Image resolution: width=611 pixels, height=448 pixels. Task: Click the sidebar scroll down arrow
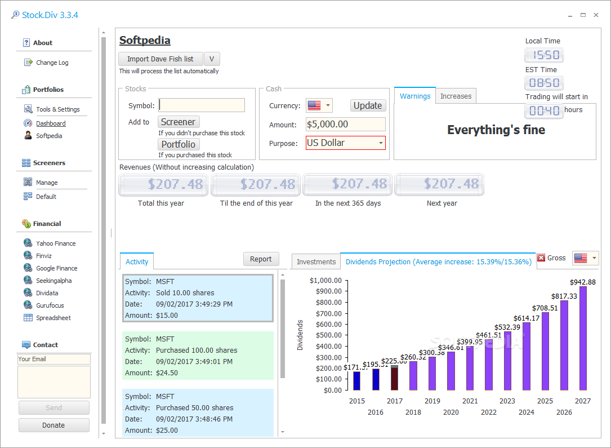click(104, 433)
